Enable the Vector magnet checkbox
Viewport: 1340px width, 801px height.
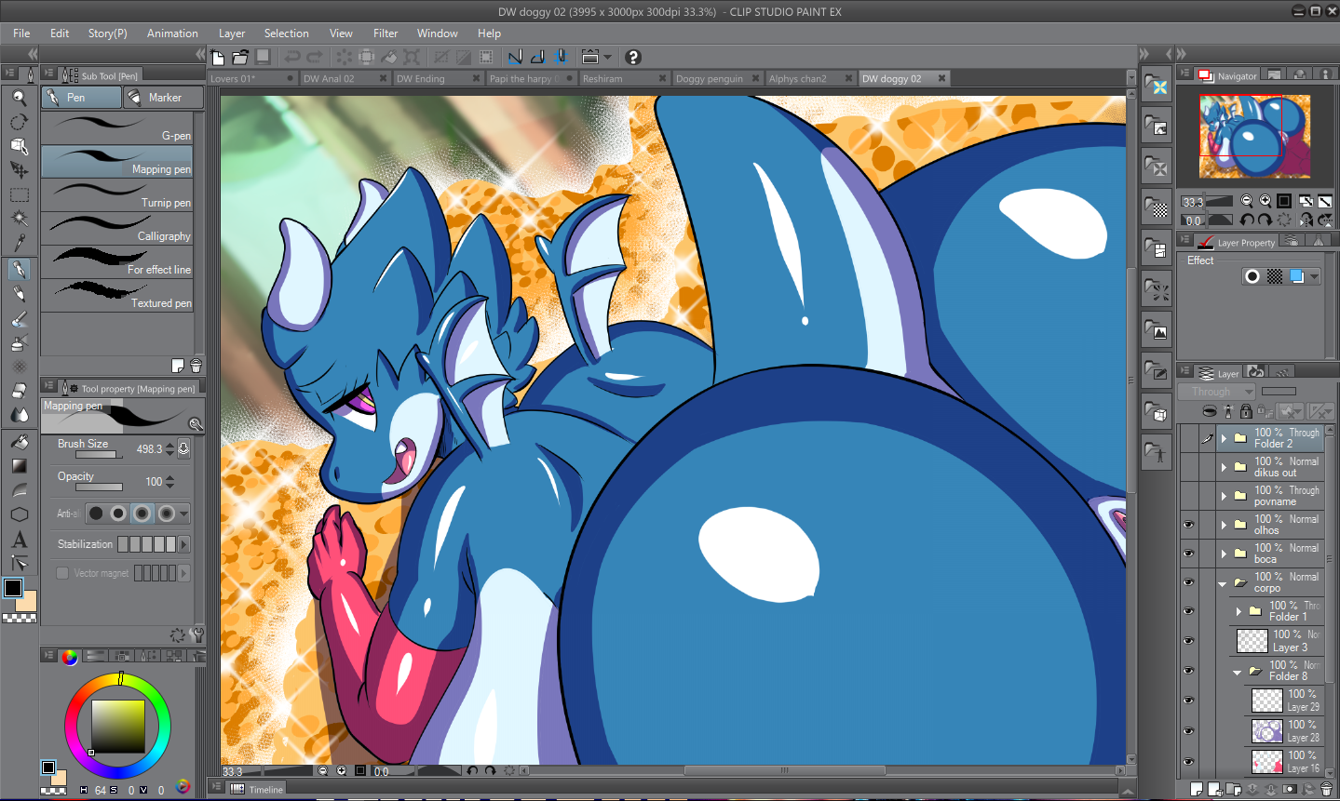[62, 573]
